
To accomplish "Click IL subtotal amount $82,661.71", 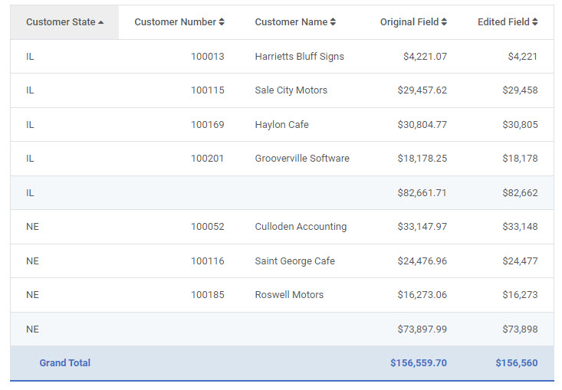I will (422, 193).
